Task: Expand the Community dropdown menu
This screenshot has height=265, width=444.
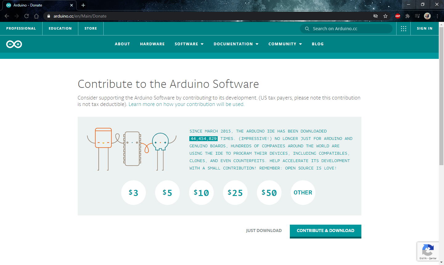Action: (285, 44)
